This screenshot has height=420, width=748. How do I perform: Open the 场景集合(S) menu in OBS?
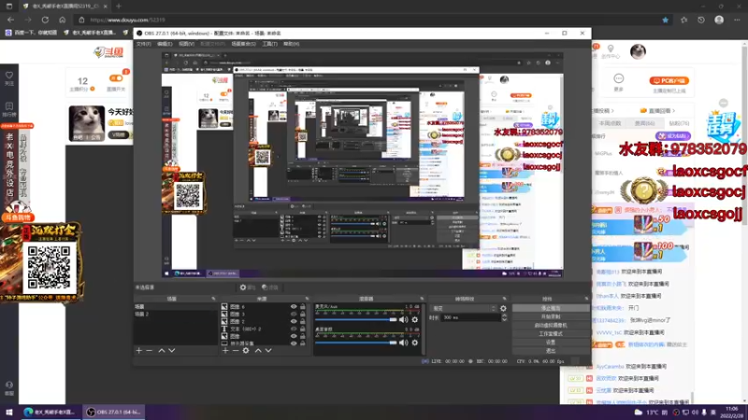pyautogui.click(x=243, y=44)
